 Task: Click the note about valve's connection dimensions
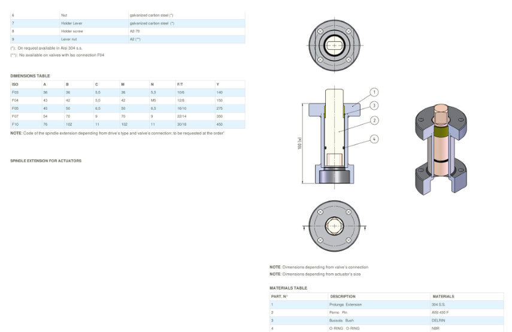pyautogui.click(x=319, y=267)
